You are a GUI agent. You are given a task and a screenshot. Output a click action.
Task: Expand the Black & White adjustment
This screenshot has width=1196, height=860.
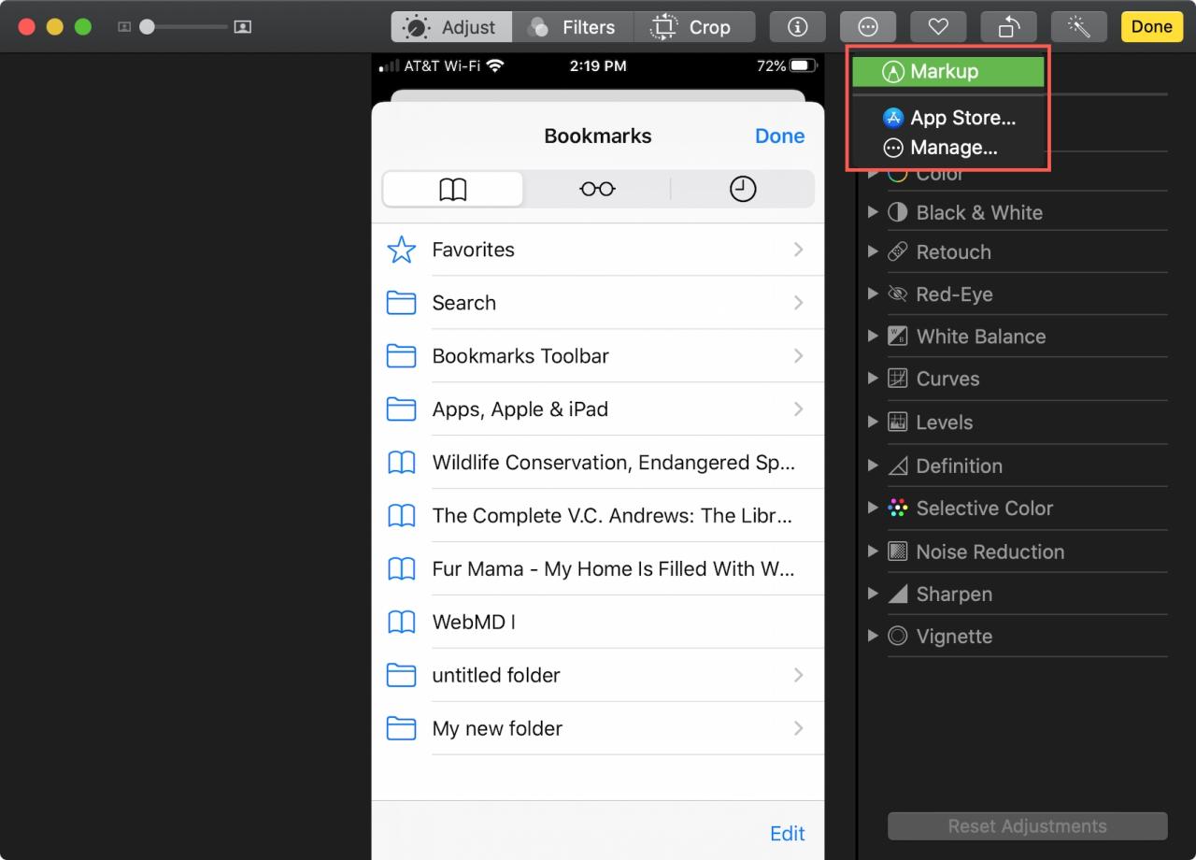873,212
